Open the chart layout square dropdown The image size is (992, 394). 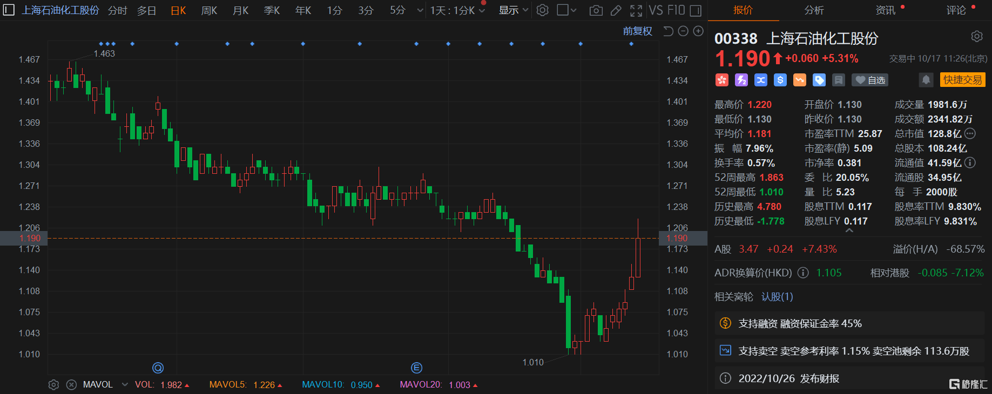(566, 10)
